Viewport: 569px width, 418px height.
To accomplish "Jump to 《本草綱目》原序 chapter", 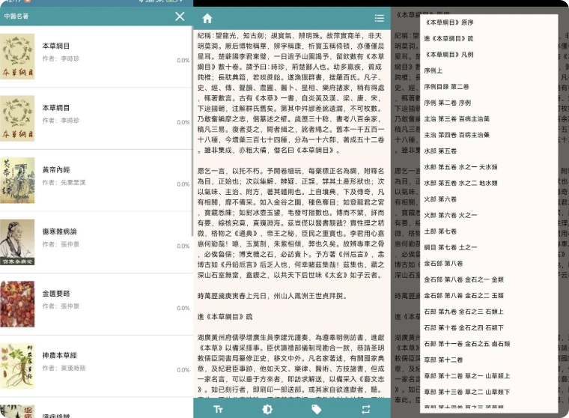I will click(448, 22).
